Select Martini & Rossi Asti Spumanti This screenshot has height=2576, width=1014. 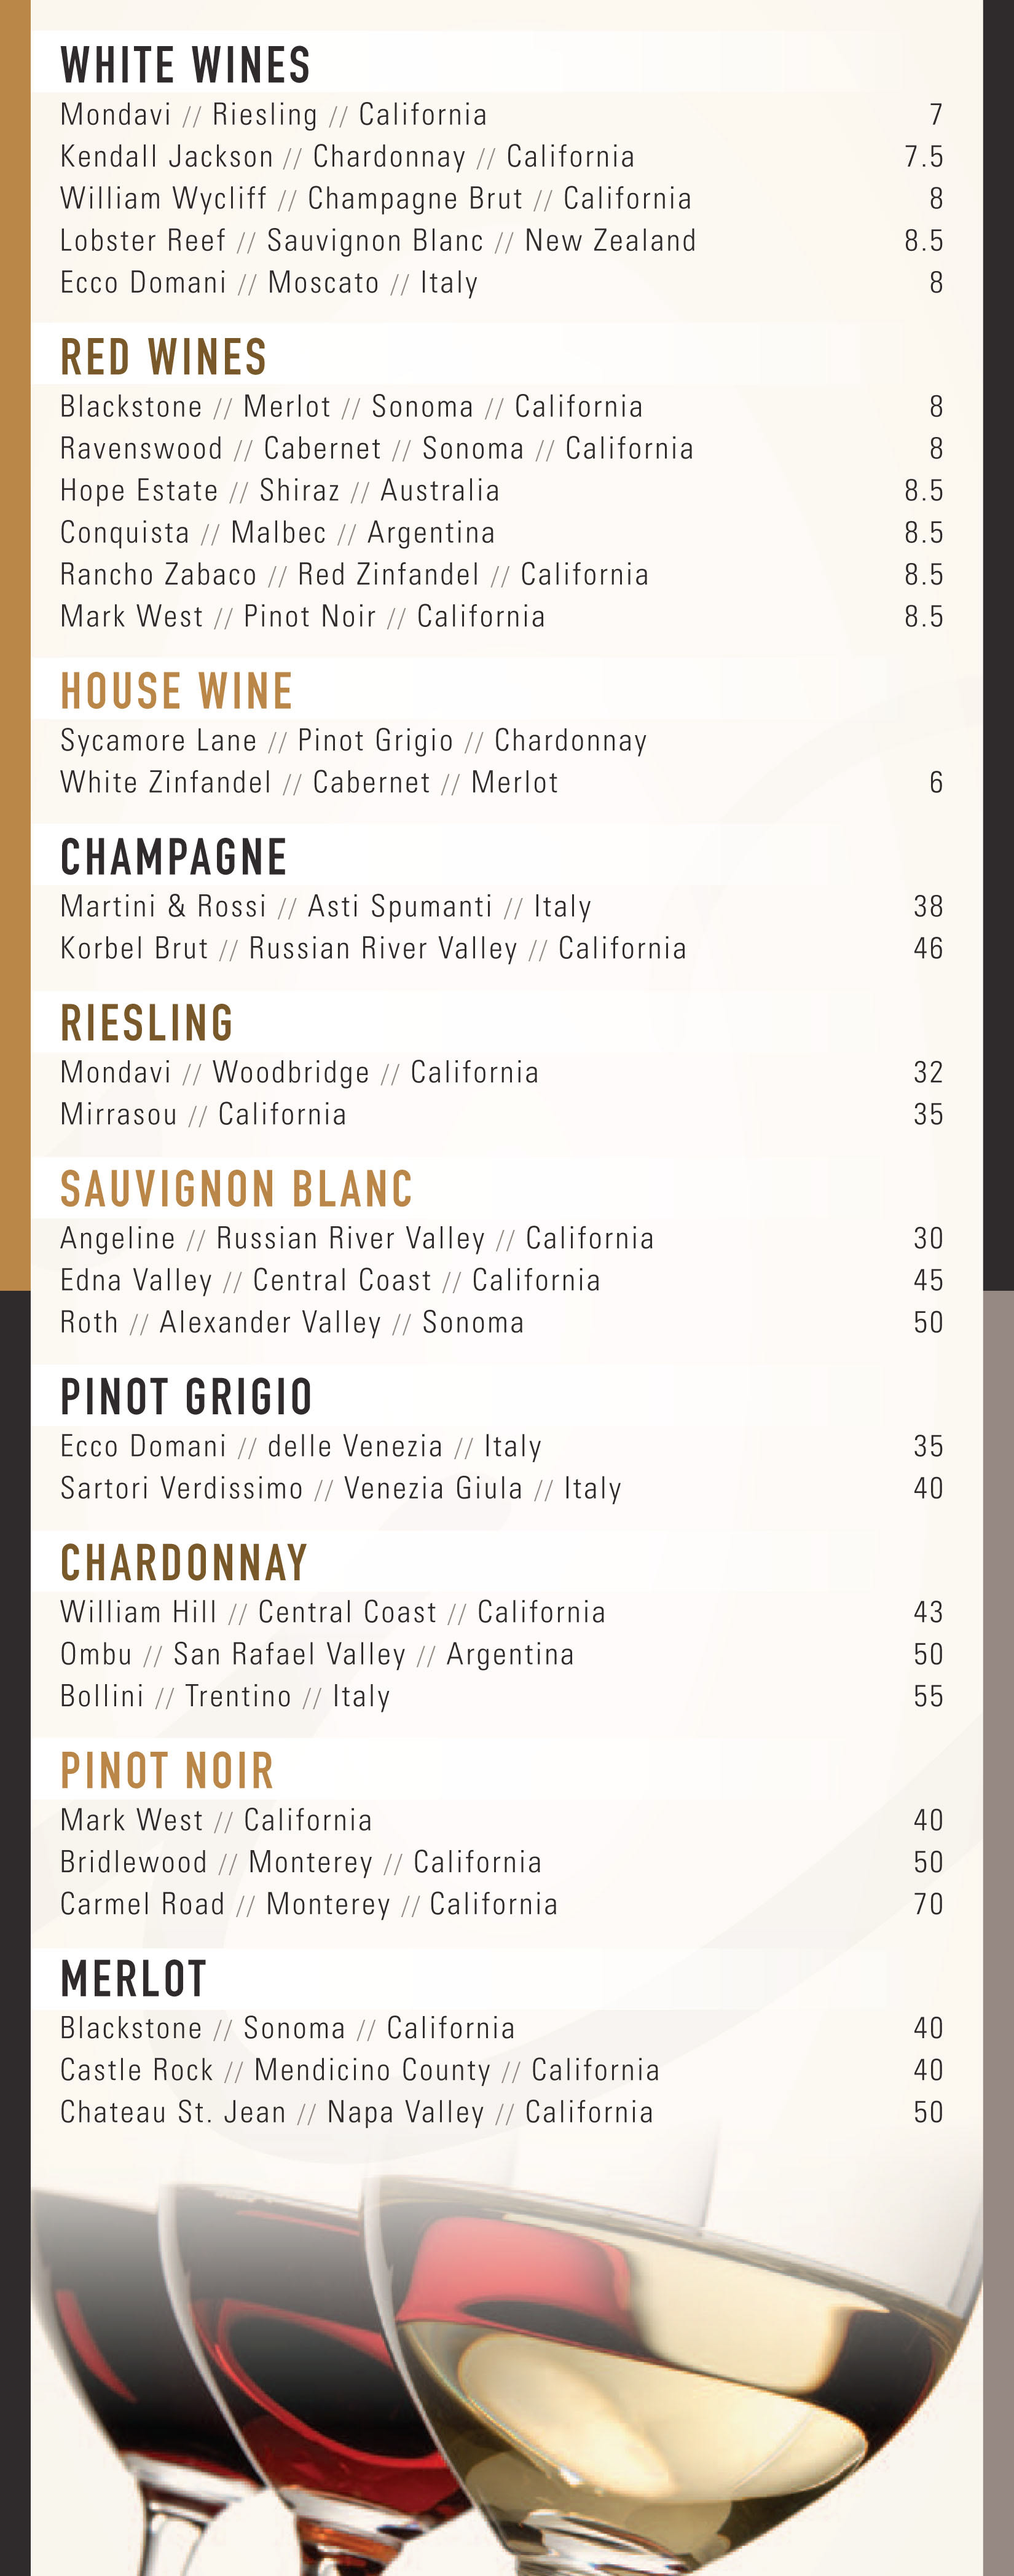tap(325, 907)
